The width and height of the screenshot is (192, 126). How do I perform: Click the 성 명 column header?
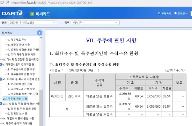pyautogui.click(x=58, y=82)
